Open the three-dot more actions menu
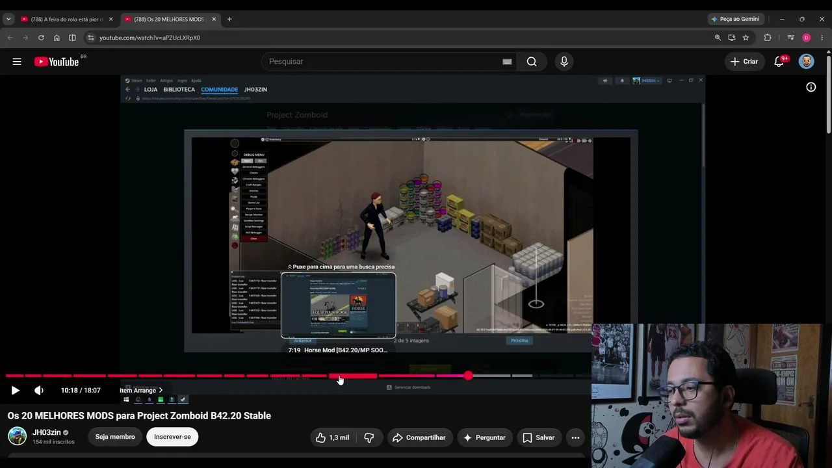 coord(575,437)
